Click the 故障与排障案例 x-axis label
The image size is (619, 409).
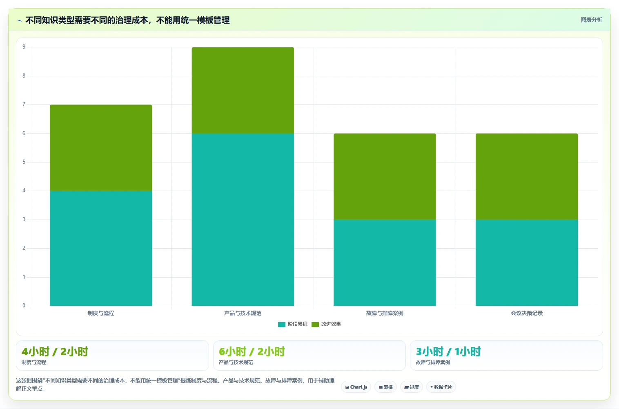point(385,313)
